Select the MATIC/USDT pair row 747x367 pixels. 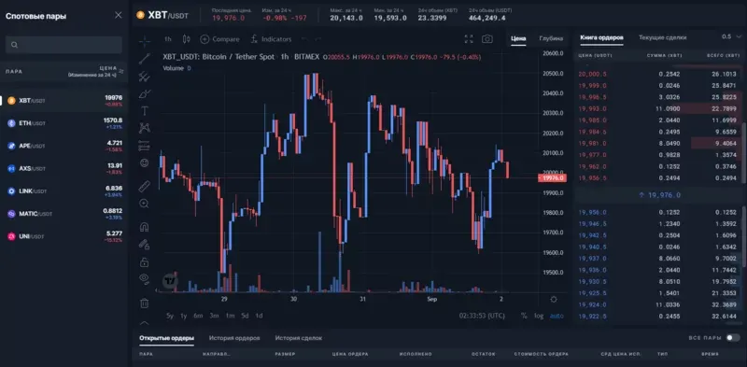pyautogui.click(x=64, y=214)
